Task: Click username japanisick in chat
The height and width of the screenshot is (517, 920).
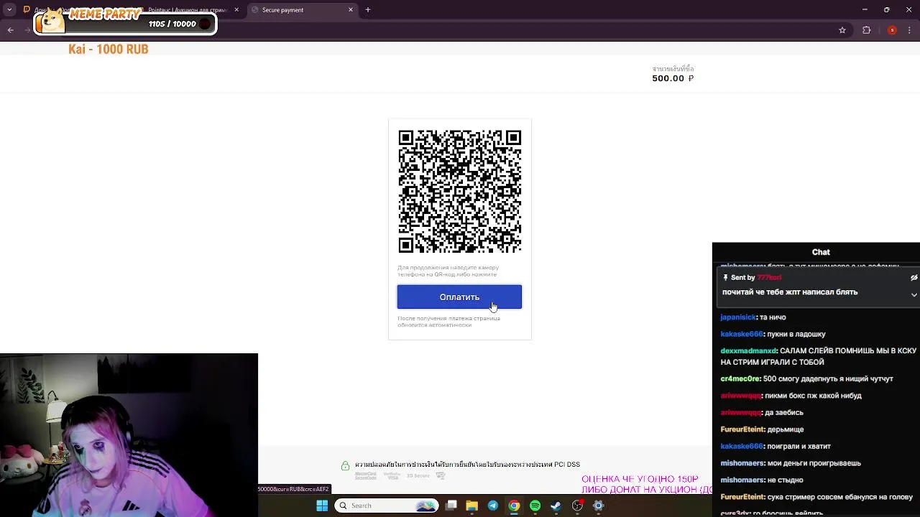Action: (738, 317)
